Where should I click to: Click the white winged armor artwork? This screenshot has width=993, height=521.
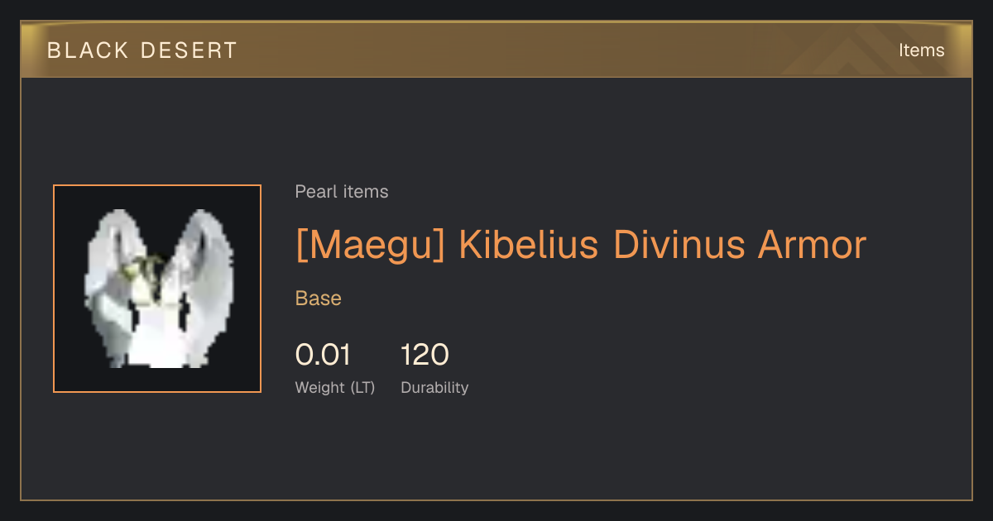pos(159,289)
